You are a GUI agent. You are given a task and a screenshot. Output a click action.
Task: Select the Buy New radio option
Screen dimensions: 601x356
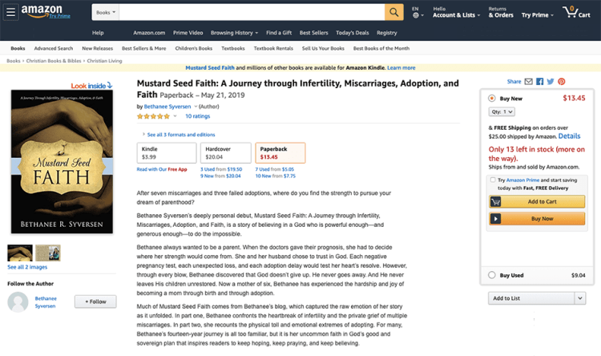[492, 99]
